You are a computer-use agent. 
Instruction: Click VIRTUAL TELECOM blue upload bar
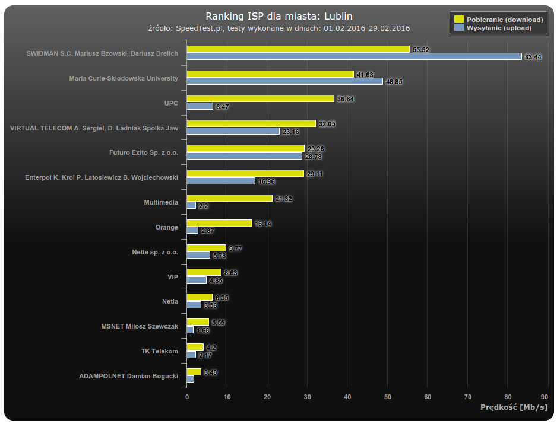click(x=233, y=131)
